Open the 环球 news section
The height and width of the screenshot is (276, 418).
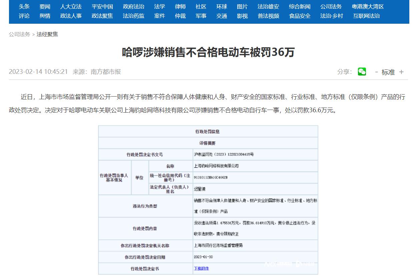[x=222, y=6]
